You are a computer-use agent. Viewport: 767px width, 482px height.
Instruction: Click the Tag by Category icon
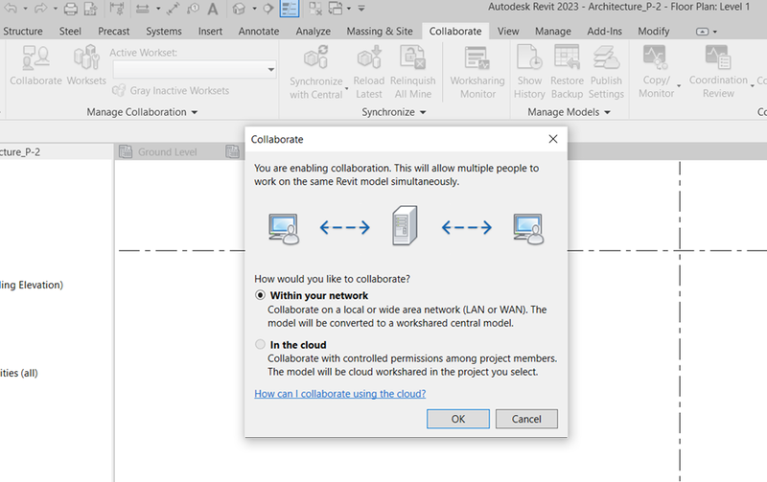pos(194,9)
